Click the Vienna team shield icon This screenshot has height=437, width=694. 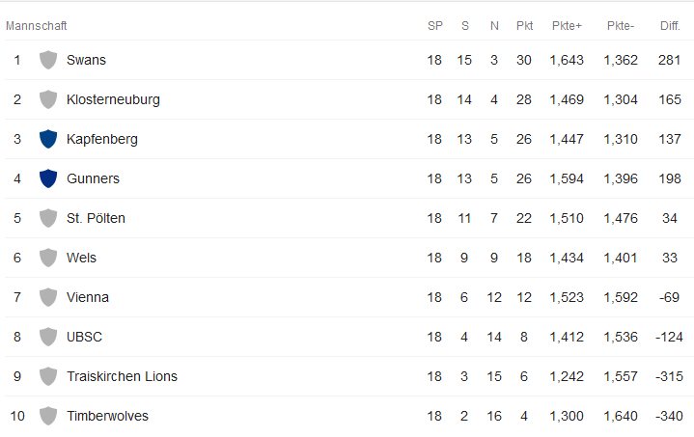(x=48, y=297)
